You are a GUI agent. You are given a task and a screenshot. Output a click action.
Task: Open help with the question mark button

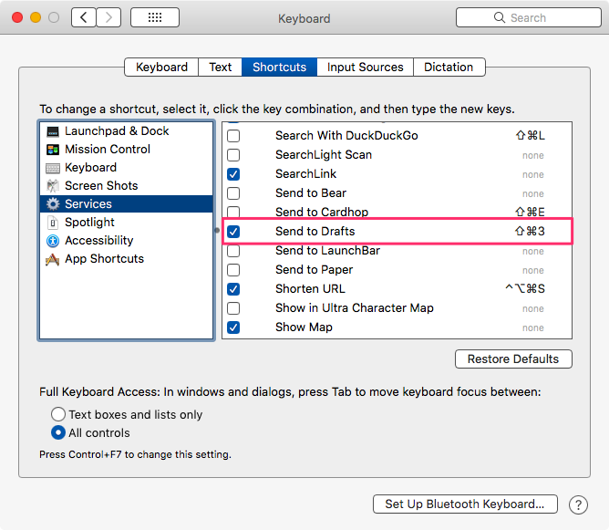click(578, 504)
